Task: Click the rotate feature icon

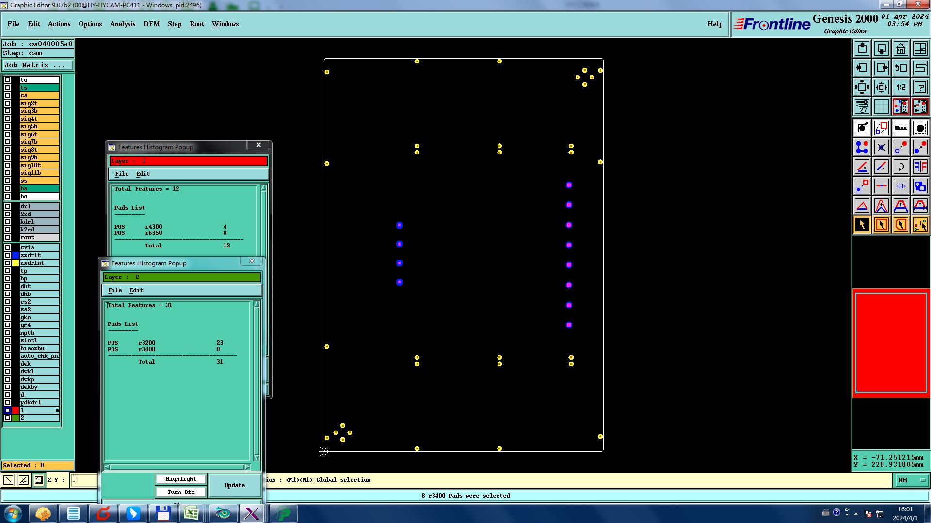Action: point(900,167)
